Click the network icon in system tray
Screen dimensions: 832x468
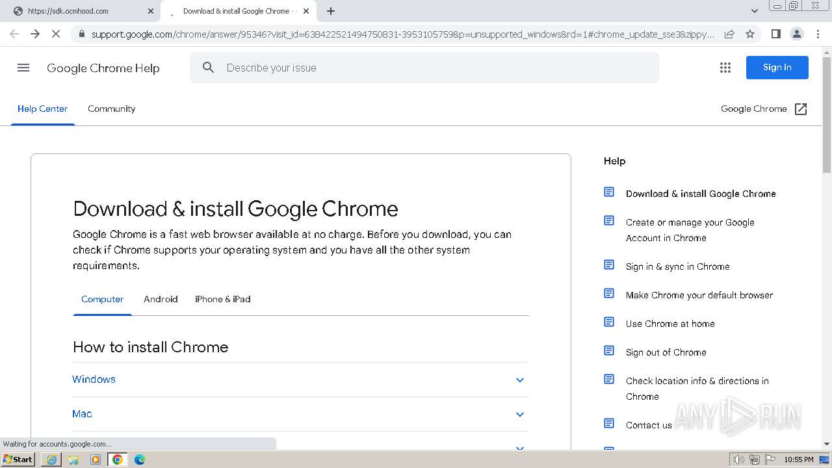(x=755, y=460)
